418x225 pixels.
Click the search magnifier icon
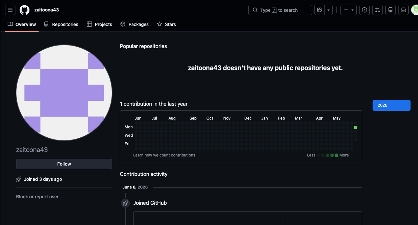pyautogui.click(x=255, y=10)
